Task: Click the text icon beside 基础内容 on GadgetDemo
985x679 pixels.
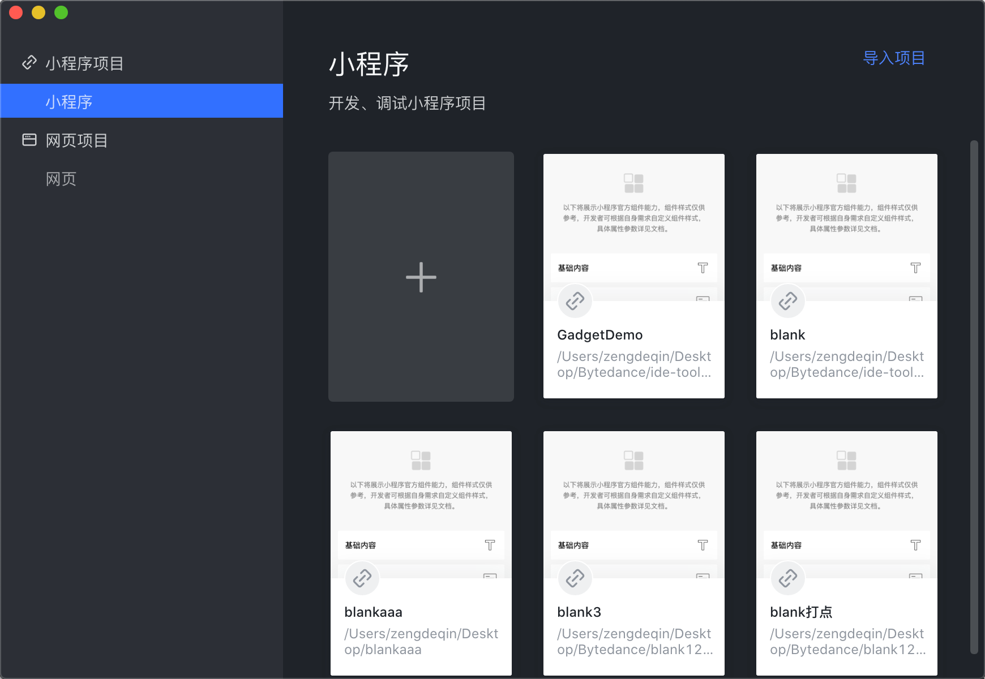Action: pos(703,268)
